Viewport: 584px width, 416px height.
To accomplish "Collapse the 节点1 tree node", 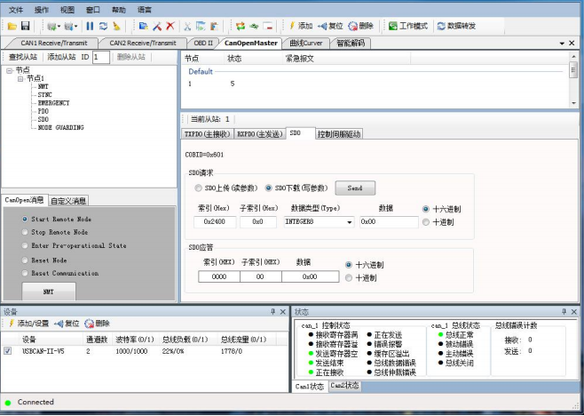I will pyautogui.click(x=21, y=79).
